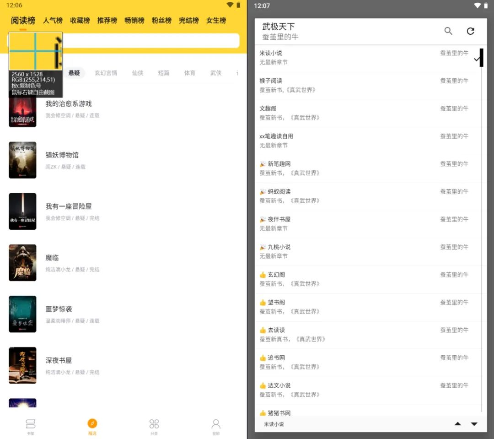Switch to the 完结榜 tab

pyautogui.click(x=188, y=21)
